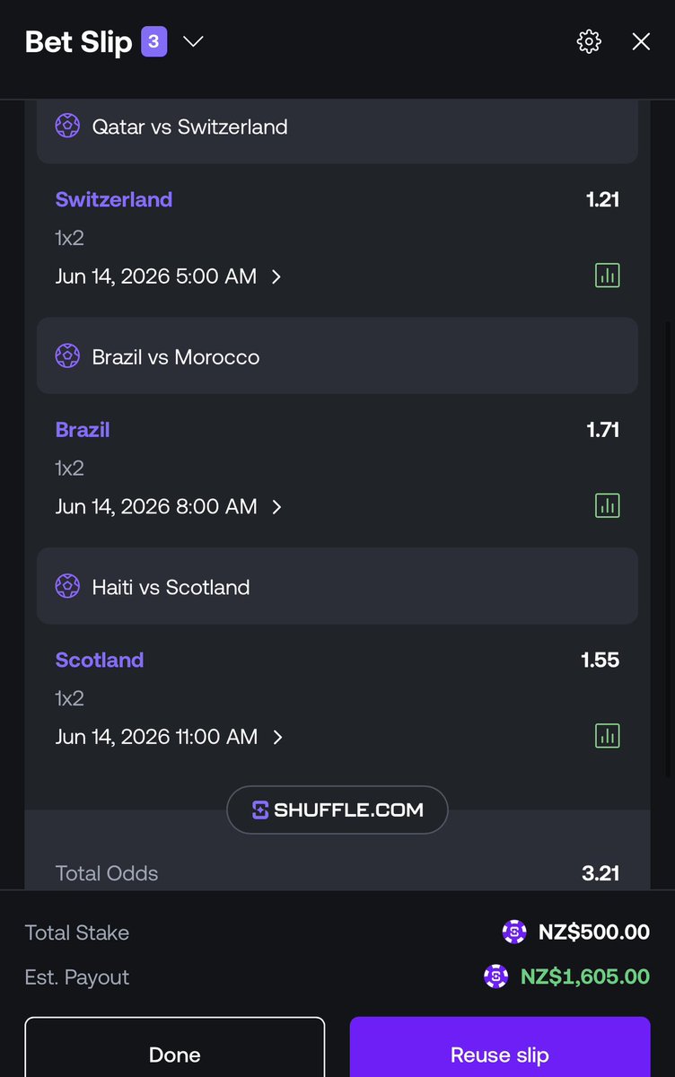Open stats icon for Switzerland bet
Screen dimensions: 675x1077
click(x=608, y=276)
